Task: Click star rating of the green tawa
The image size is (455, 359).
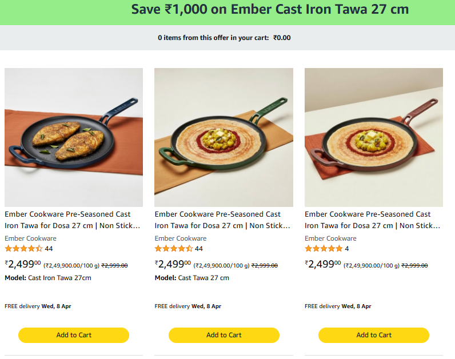Action: click(173, 249)
